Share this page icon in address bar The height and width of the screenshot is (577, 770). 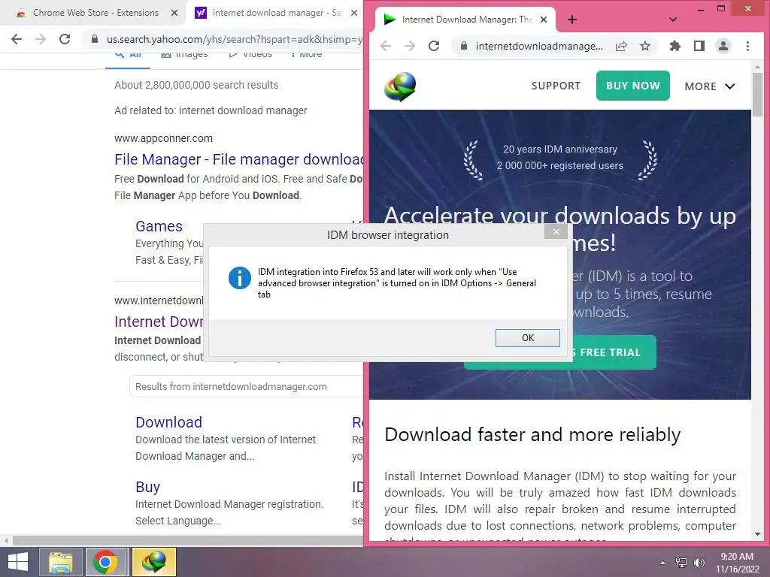(621, 46)
